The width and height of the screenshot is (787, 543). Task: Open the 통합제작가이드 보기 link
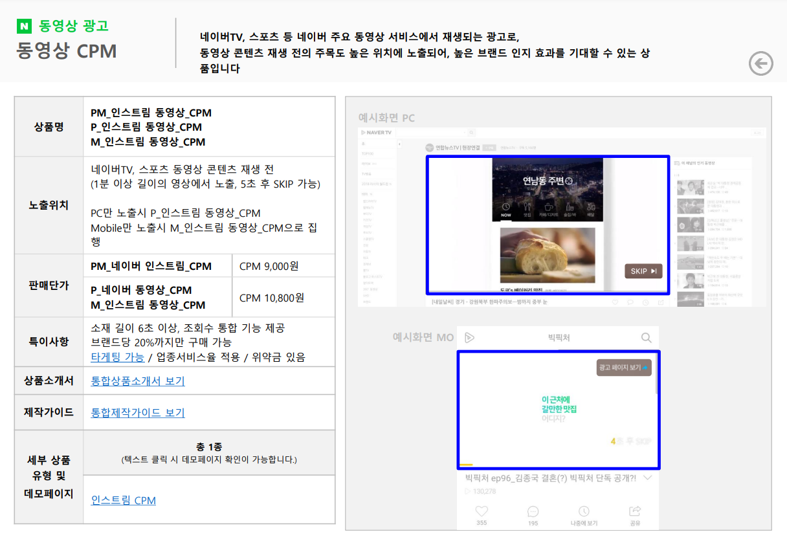[x=138, y=412]
